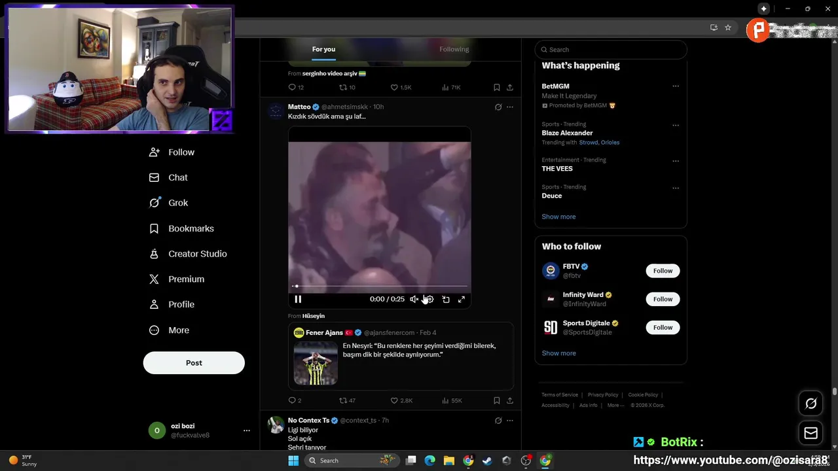Screen dimensions: 838x471
Task: Open the more options for Blaze Alexander trend
Action: (x=676, y=125)
